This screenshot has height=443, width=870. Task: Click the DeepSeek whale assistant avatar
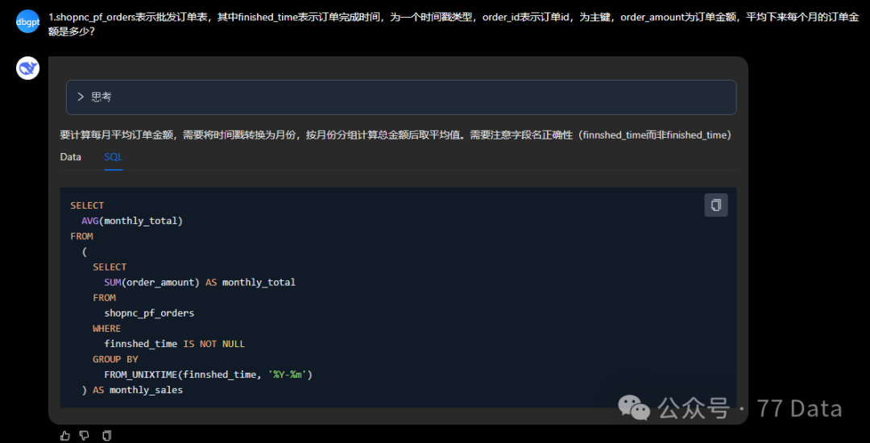[x=27, y=68]
